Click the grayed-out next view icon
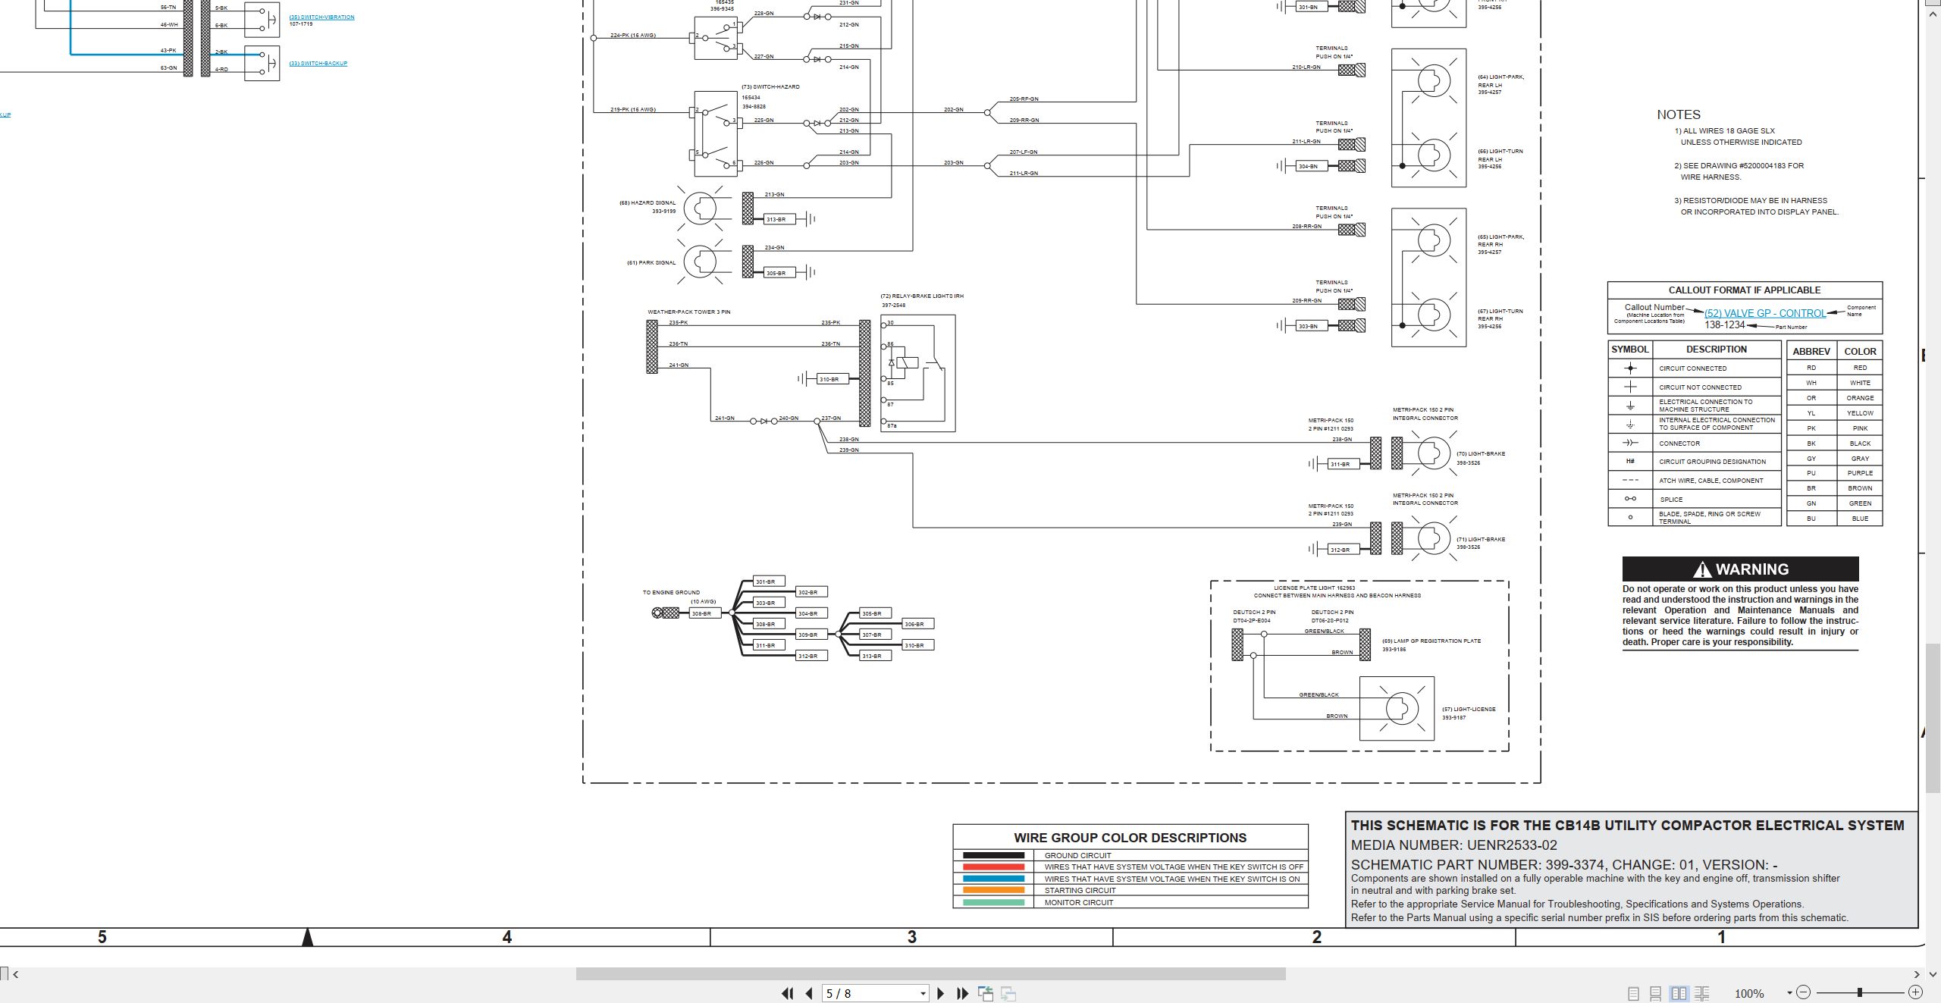The height and width of the screenshot is (1003, 1941). (x=1008, y=993)
